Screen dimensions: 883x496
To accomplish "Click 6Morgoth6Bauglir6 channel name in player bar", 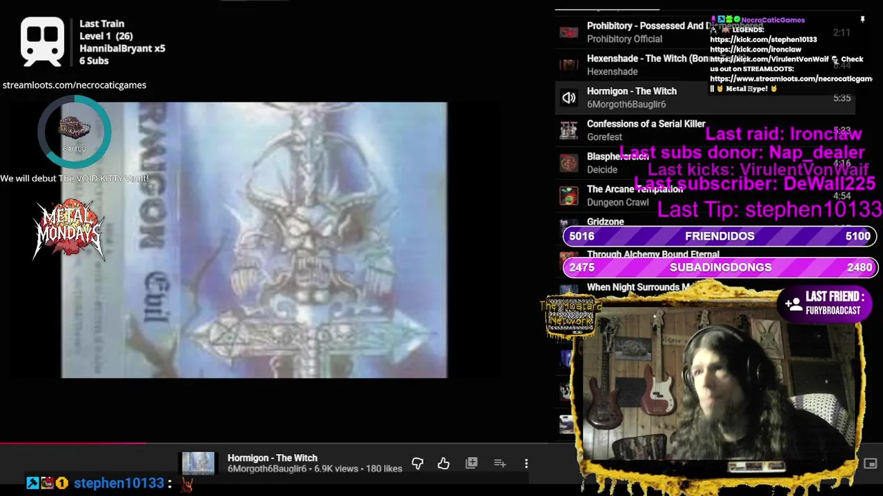I will click(267, 469).
